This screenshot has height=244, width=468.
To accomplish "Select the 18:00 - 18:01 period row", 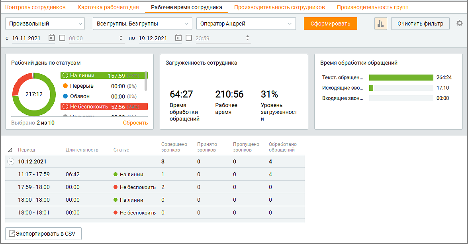I will point(155,213).
